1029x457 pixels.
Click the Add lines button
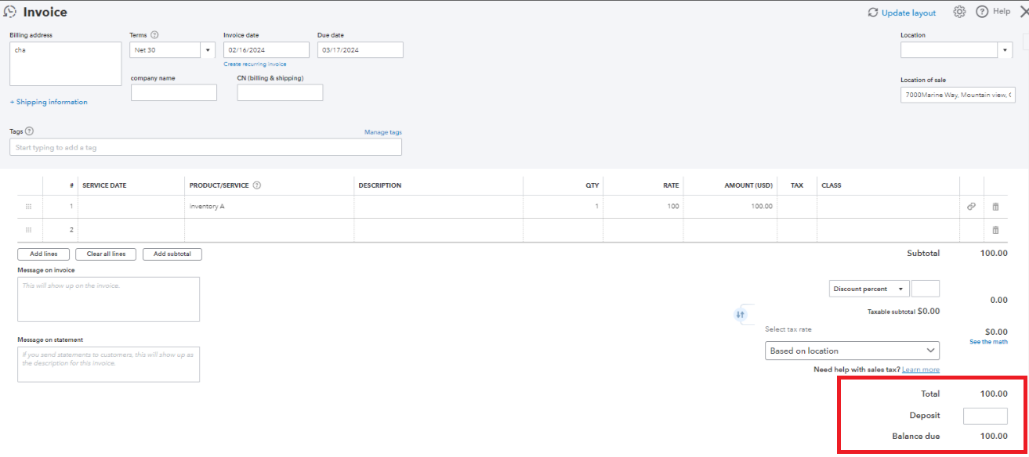(x=43, y=254)
